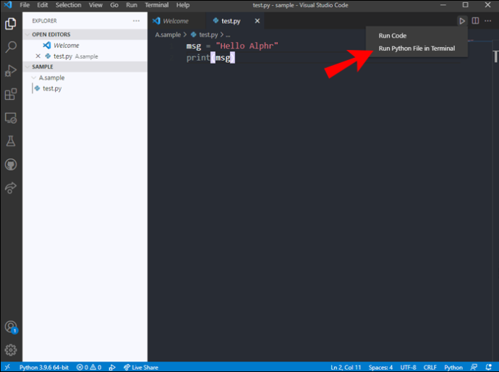
Task: Click the breadcrumb ellipsis segment
Action: point(228,35)
